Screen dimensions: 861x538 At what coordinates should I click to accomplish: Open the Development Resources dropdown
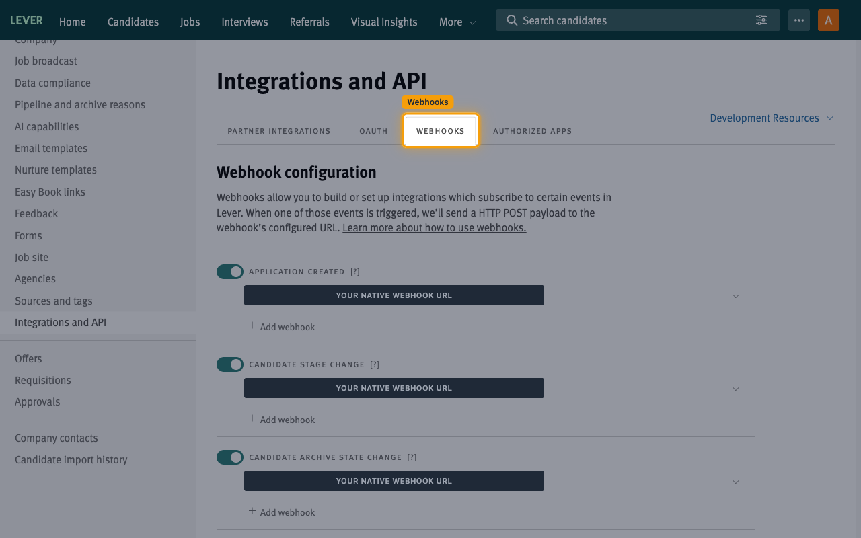pos(772,118)
